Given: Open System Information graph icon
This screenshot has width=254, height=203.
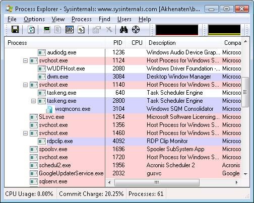Looking at the screenshot, I should pos(47,30).
